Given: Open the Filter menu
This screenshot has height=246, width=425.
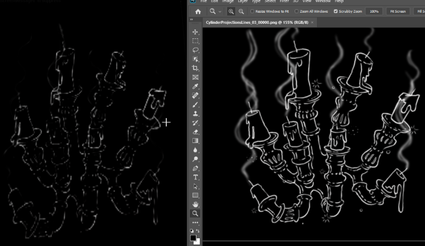Looking at the screenshot, I should coord(284,1).
